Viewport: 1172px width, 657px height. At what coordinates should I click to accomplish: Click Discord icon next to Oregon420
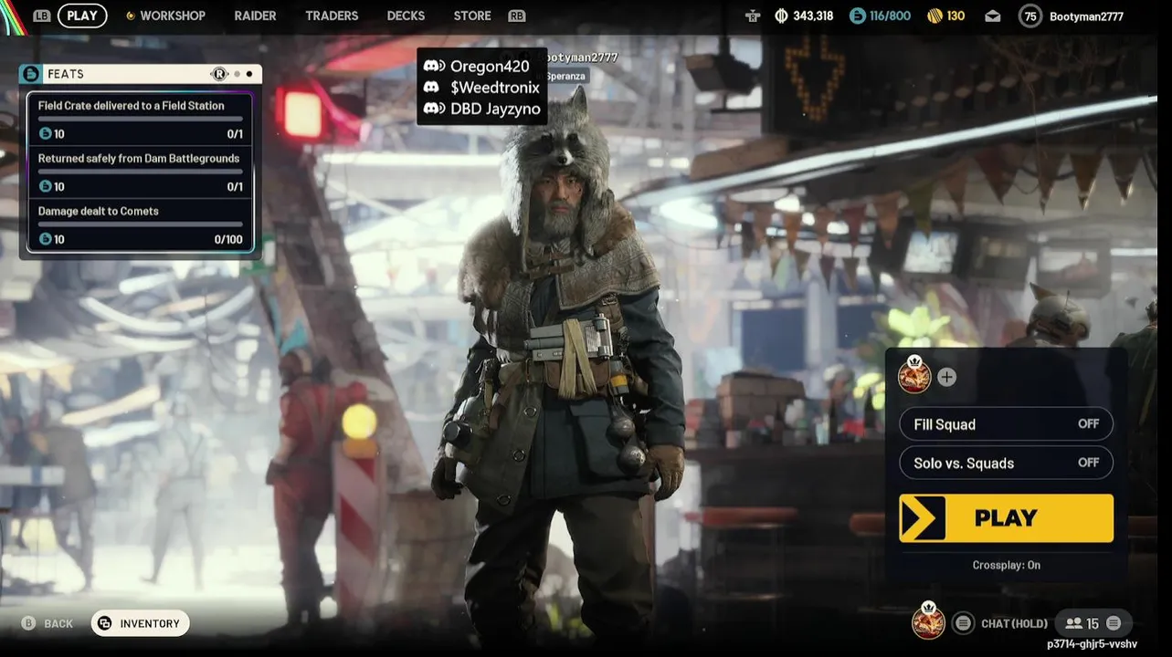pyautogui.click(x=434, y=67)
